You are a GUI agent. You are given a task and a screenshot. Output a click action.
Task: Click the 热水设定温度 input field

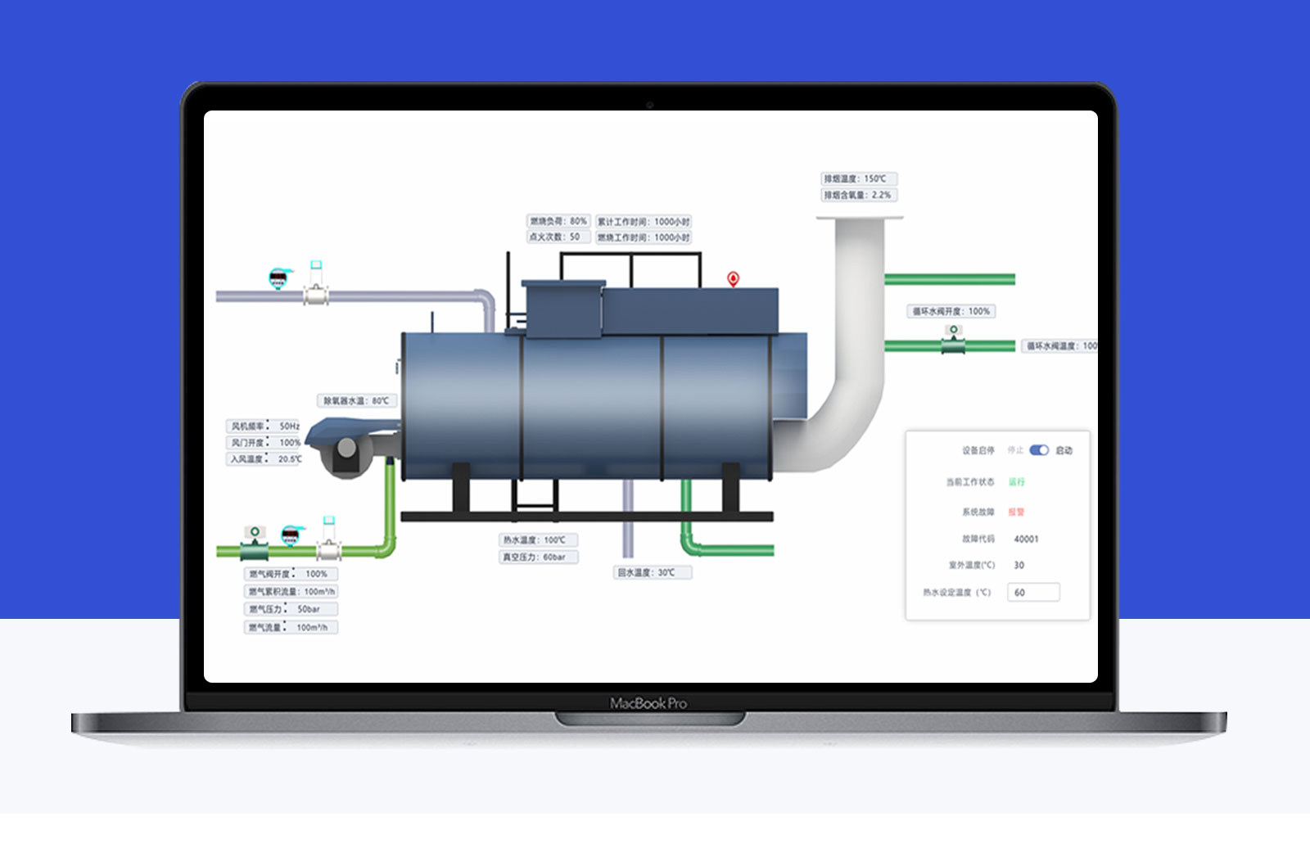click(1032, 593)
